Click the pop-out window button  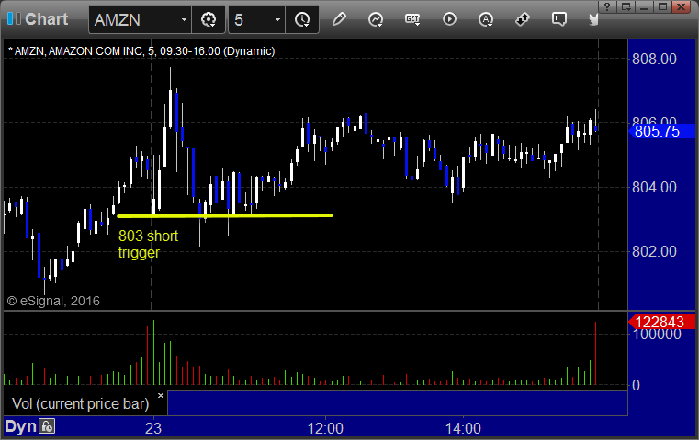(x=626, y=6)
